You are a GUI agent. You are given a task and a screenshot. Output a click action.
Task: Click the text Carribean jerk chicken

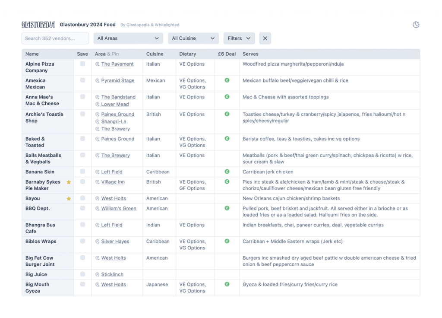(268, 172)
